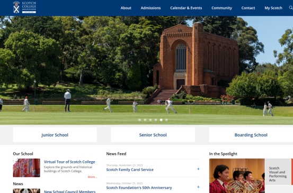This screenshot has width=293, height=193.
Task: Click the Senior School button
Action: click(153, 135)
